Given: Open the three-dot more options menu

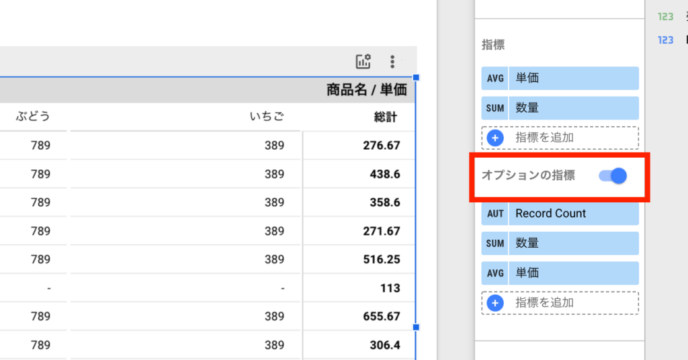Looking at the screenshot, I should [x=392, y=62].
